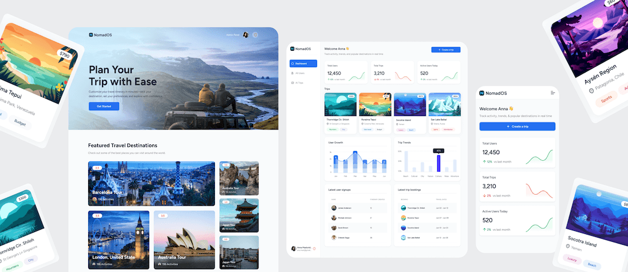Click the NomadOS logo in the dashboard sidebar
This screenshot has height=272, width=628.
pos(300,49)
